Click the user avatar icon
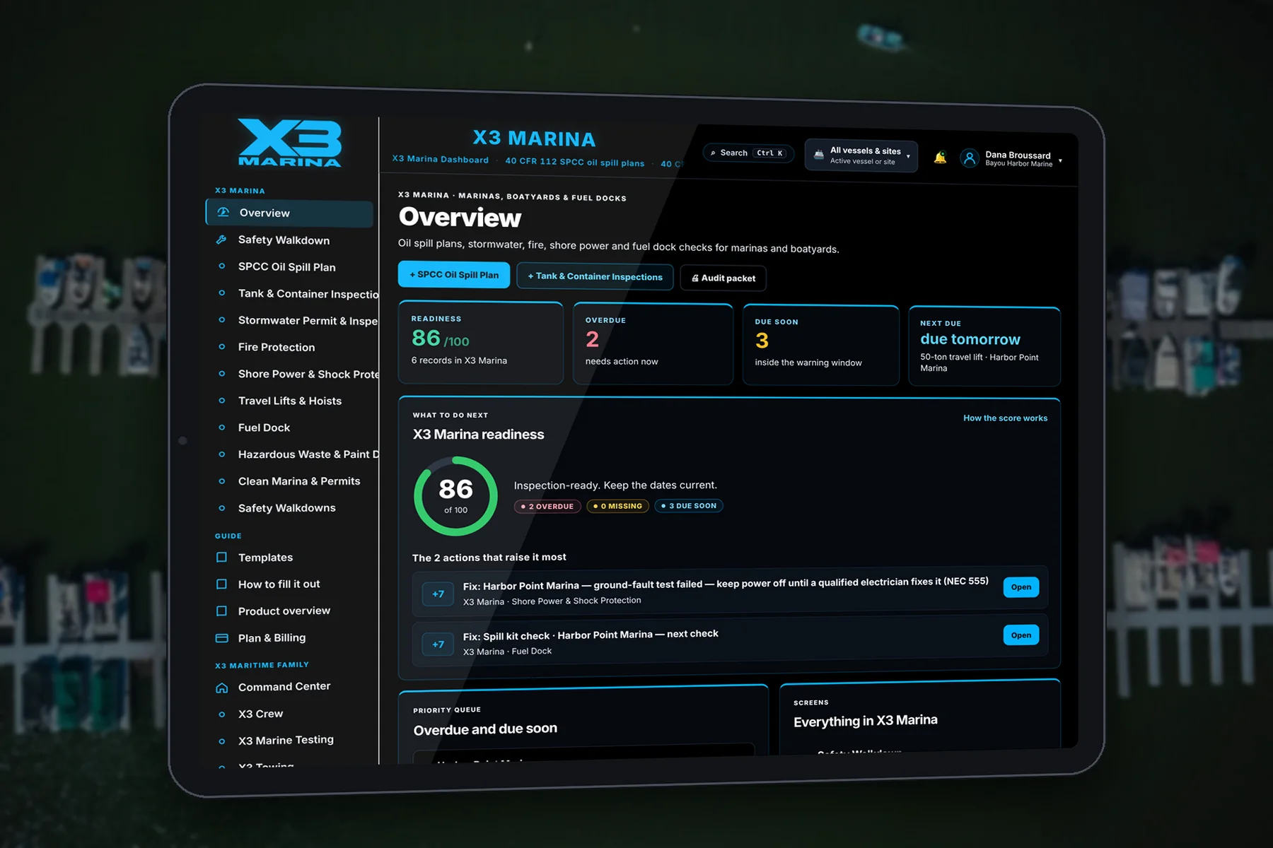This screenshot has width=1273, height=848. click(970, 158)
